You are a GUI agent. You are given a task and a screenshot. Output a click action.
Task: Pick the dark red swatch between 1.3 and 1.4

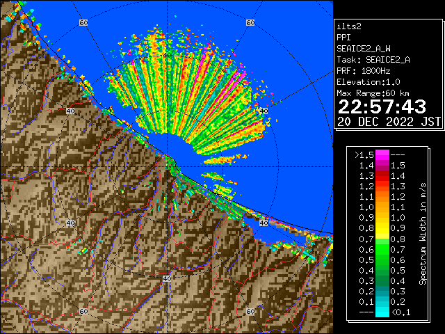click(382, 176)
